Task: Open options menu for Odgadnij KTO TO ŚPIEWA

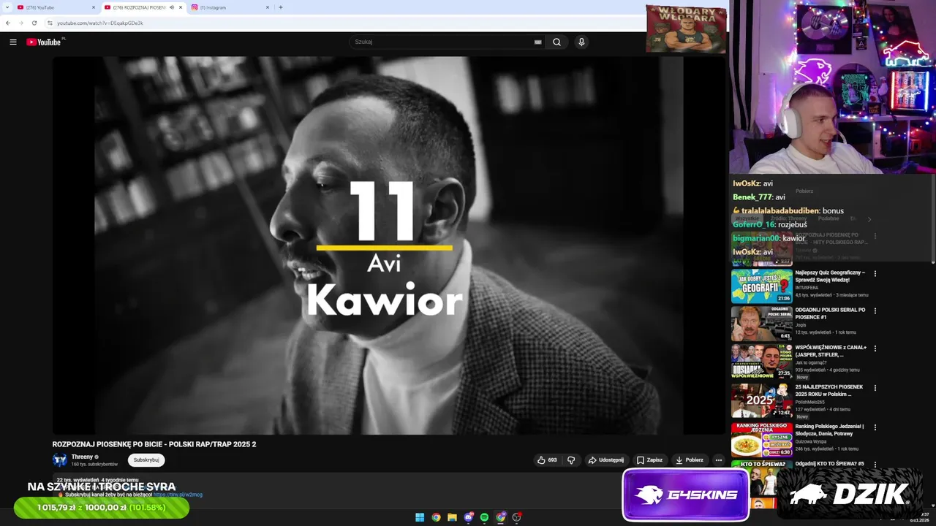Action: click(x=875, y=465)
